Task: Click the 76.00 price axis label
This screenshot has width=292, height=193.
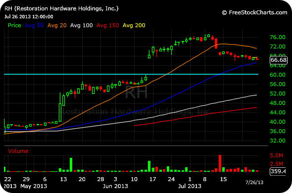Action: pyautogui.click(x=278, y=37)
